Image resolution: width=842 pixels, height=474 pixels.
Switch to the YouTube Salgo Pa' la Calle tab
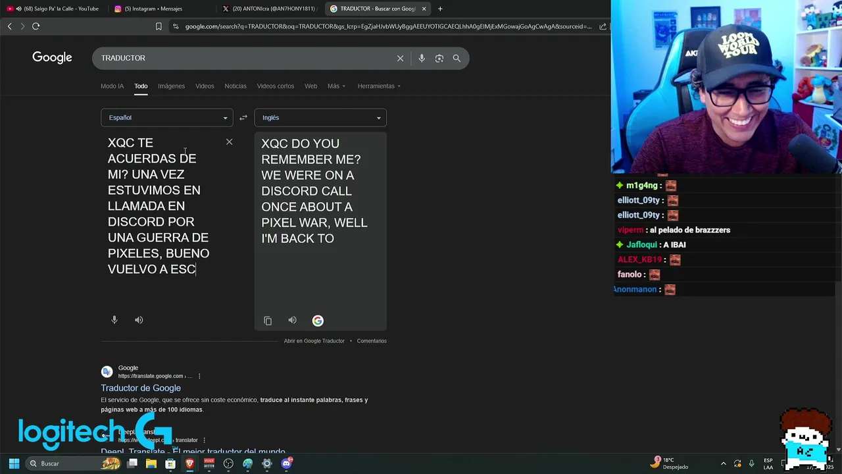click(x=54, y=9)
